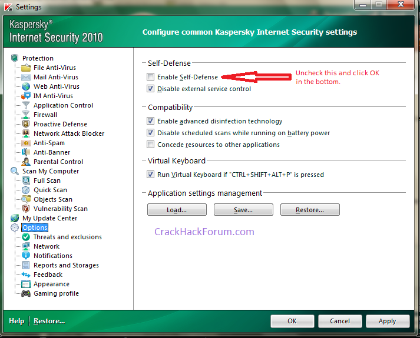This screenshot has width=420, height=338.
Task: Click the Save... settings button
Action: coord(243,210)
